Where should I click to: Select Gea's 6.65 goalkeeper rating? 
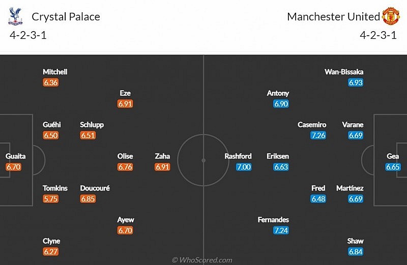[392, 167]
